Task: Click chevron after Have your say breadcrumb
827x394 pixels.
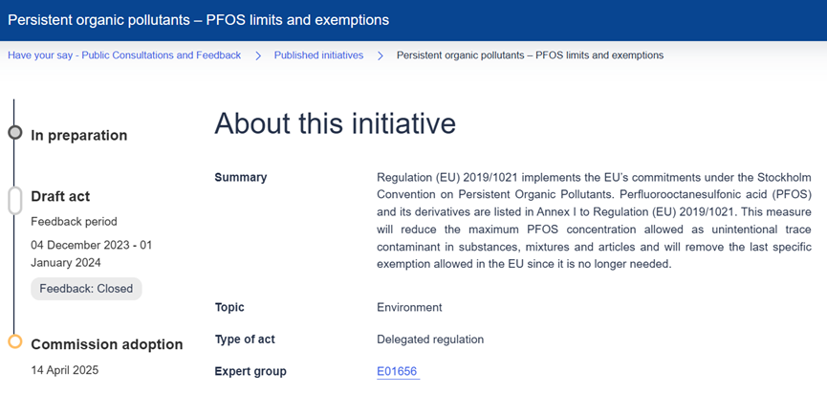Action: pos(258,55)
